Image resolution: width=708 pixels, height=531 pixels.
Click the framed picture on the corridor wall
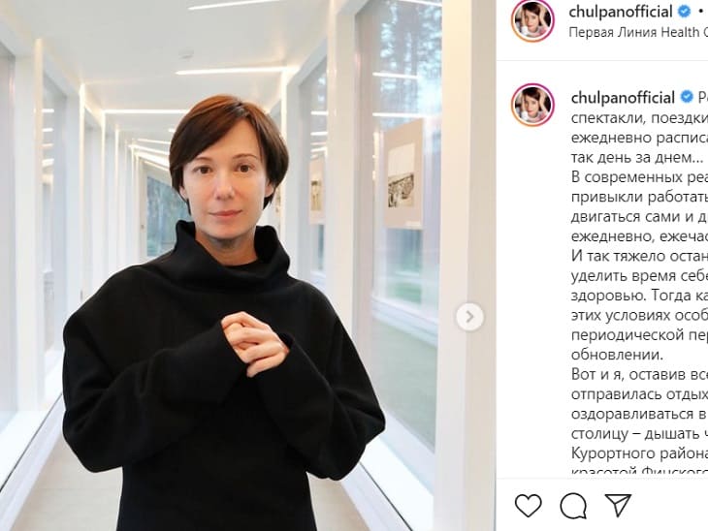pyautogui.click(x=402, y=174)
